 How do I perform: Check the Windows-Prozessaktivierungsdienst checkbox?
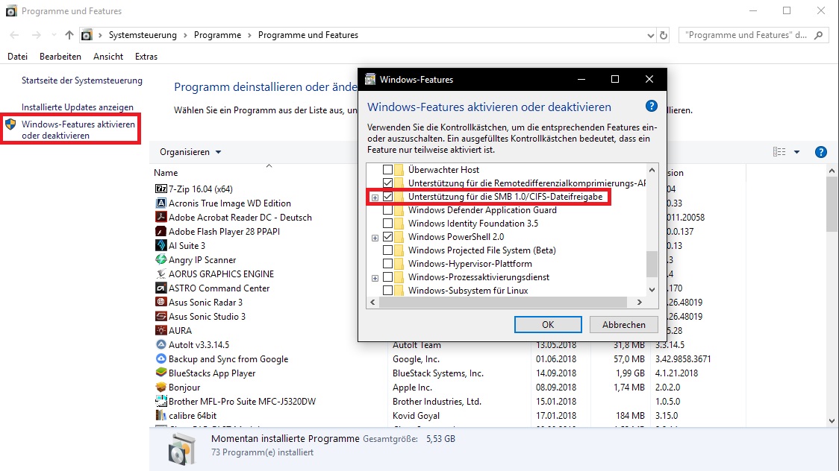[388, 277]
